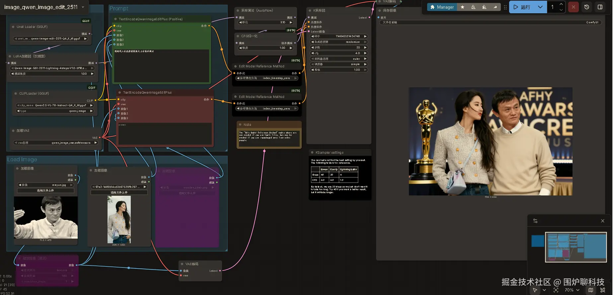Close the minimap panel
This screenshot has height=295, width=613.
(603, 221)
